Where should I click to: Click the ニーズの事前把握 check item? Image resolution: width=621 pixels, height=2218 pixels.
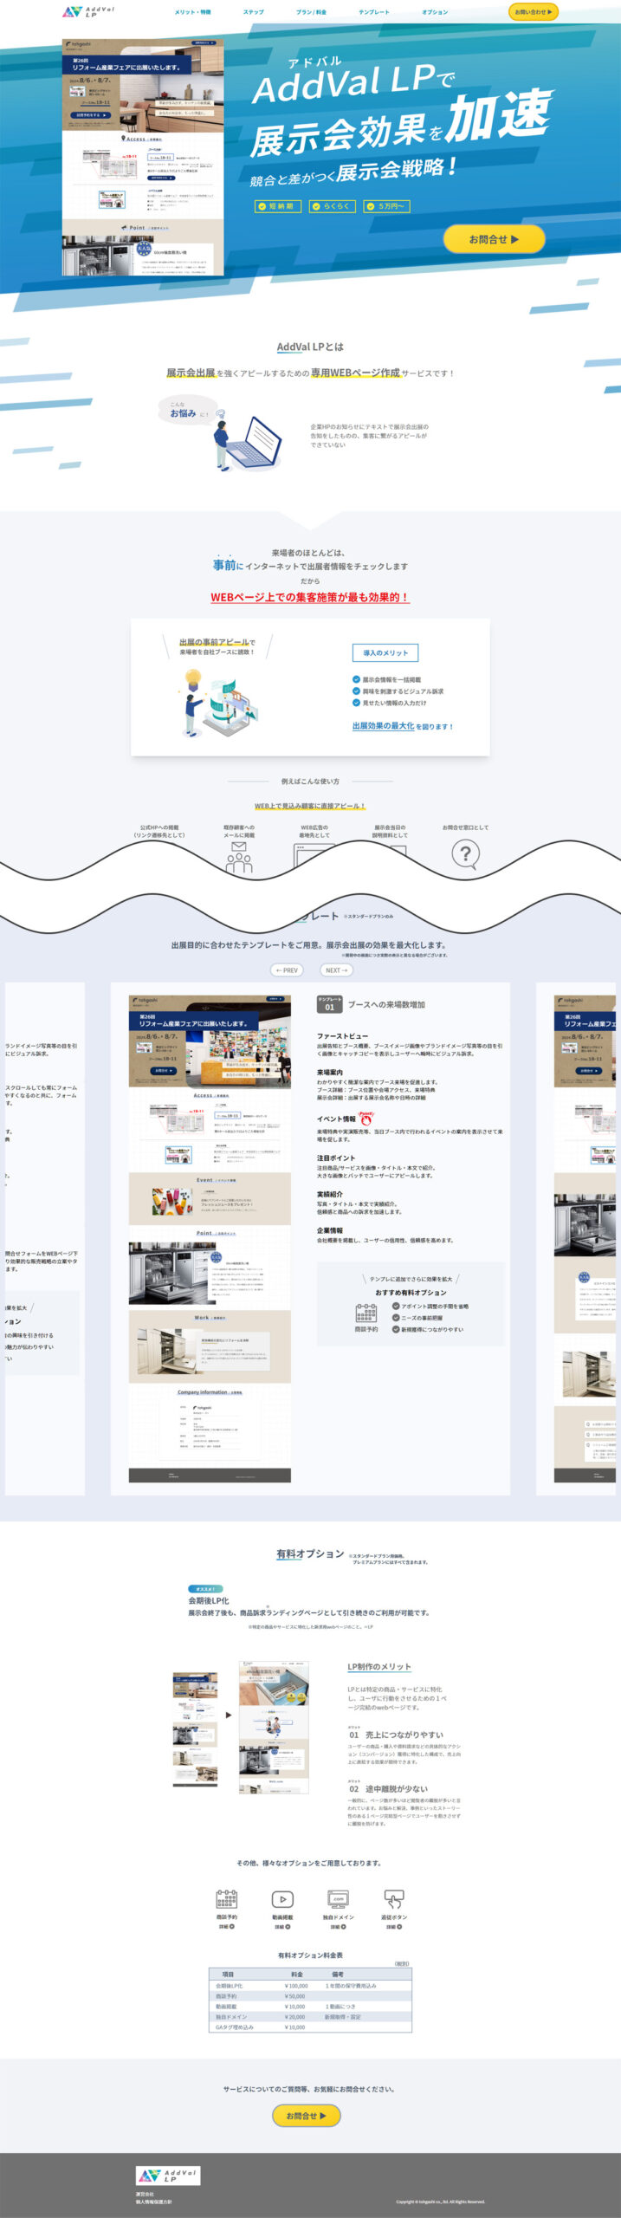[x=417, y=1317]
